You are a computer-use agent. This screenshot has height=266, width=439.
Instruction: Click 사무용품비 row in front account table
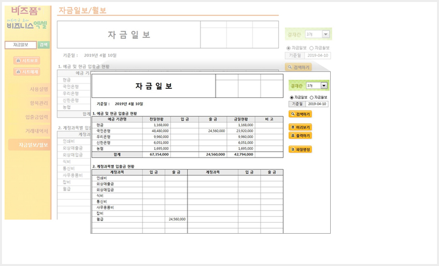[x=105, y=207]
